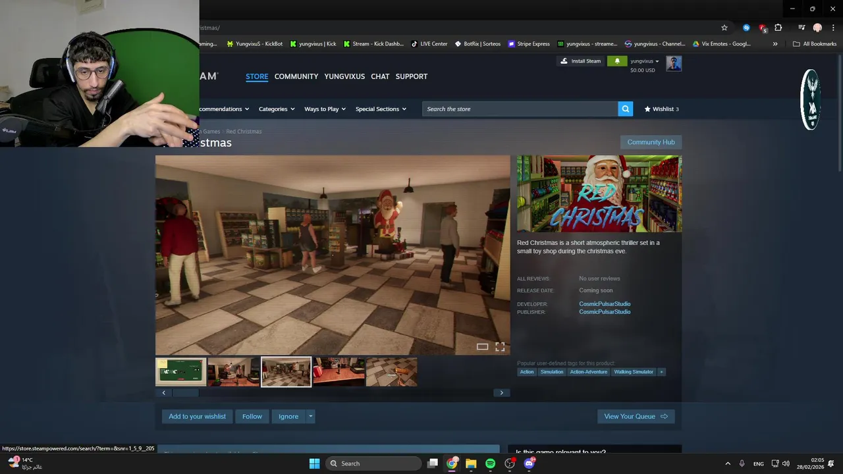Enter fullscreen on the screenshot viewer
Image resolution: width=843 pixels, height=474 pixels.
[x=500, y=347]
